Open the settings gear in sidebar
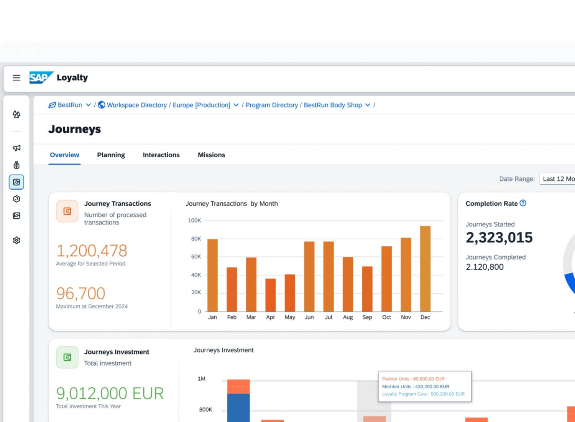Viewport: 575px width, 422px height. (16, 240)
